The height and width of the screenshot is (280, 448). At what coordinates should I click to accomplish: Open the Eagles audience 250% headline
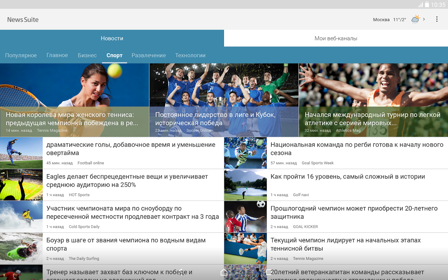pyautogui.click(x=127, y=181)
